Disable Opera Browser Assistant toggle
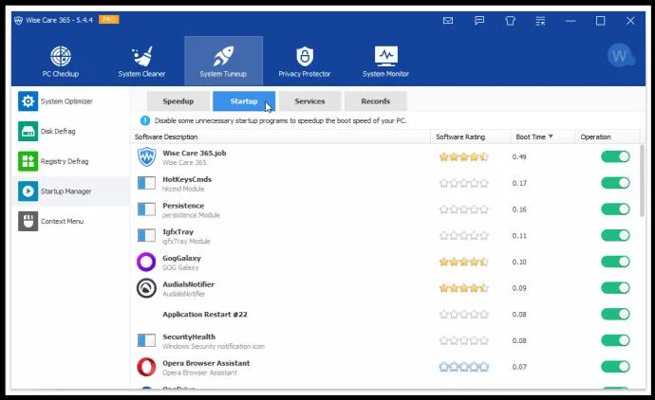 coord(615,367)
